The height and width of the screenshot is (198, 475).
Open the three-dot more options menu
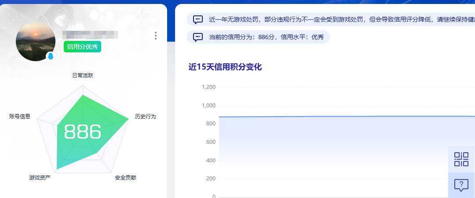pos(156,36)
